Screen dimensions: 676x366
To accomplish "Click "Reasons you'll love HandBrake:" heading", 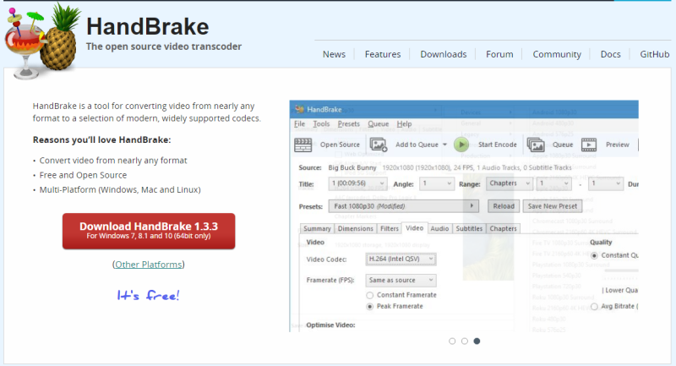I will 101,140.
